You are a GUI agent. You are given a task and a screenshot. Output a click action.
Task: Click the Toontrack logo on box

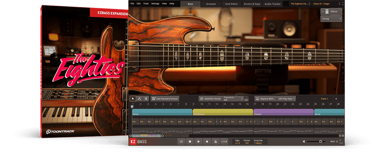(60, 132)
